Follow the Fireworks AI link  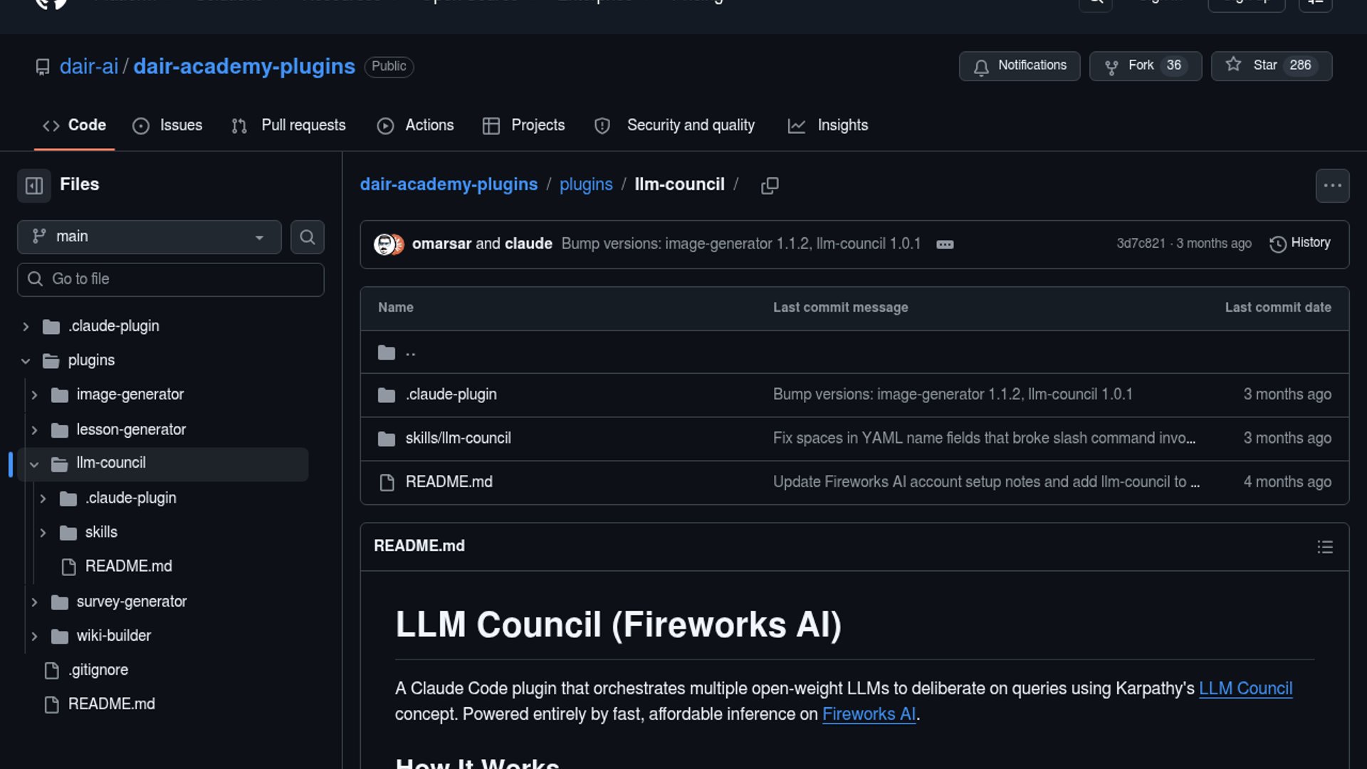click(x=869, y=714)
